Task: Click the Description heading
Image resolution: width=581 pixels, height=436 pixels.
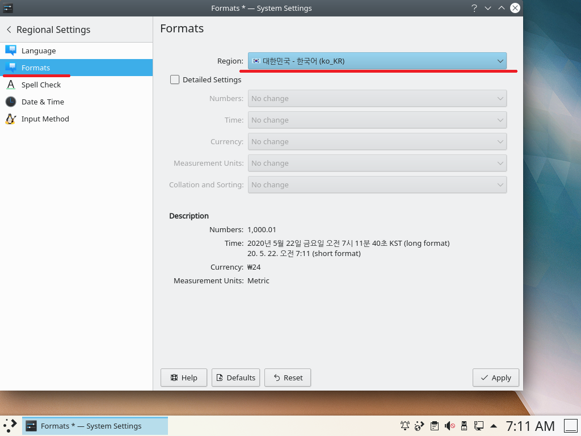Action: point(189,216)
